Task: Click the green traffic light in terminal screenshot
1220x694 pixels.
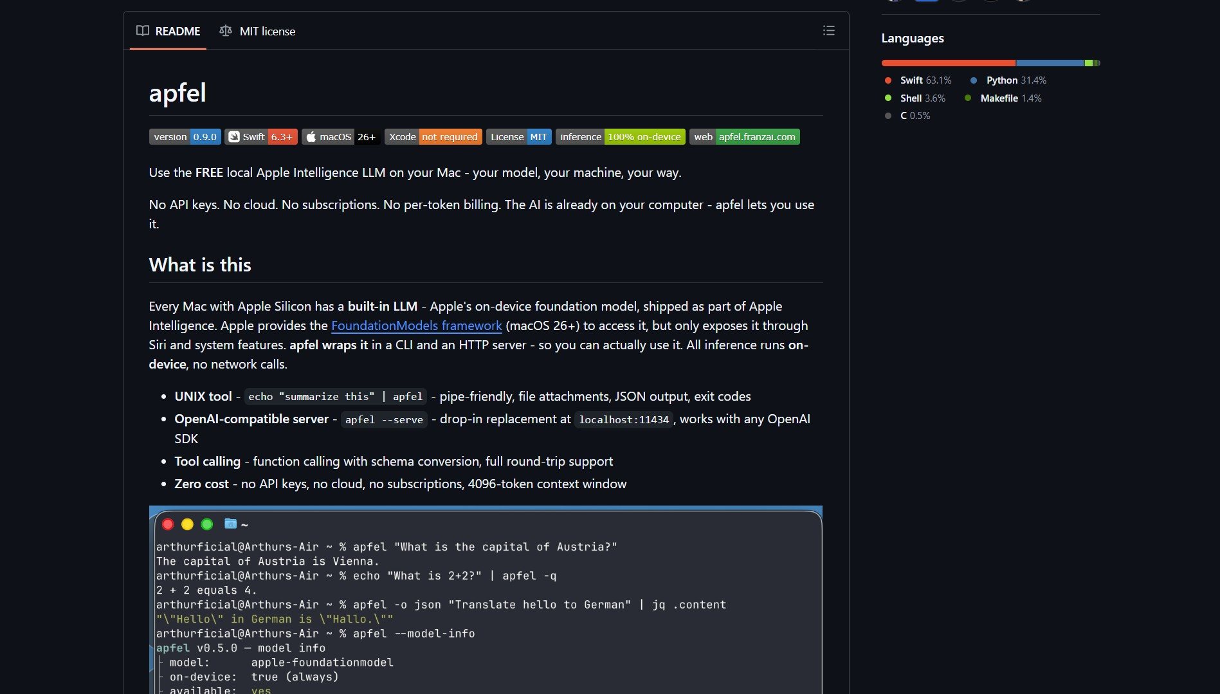Action: [206, 524]
